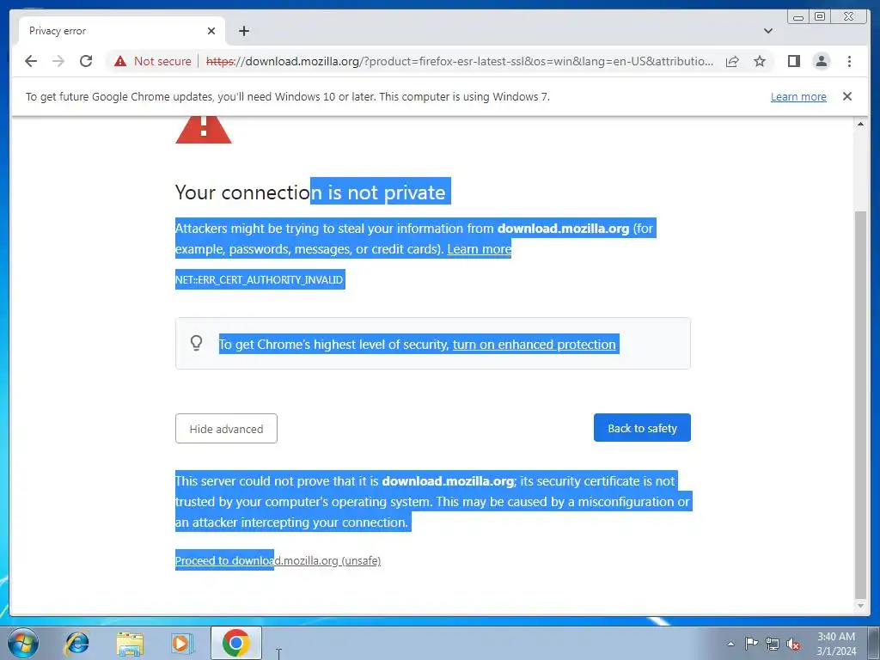
Task: Open the side panel
Action: click(793, 61)
